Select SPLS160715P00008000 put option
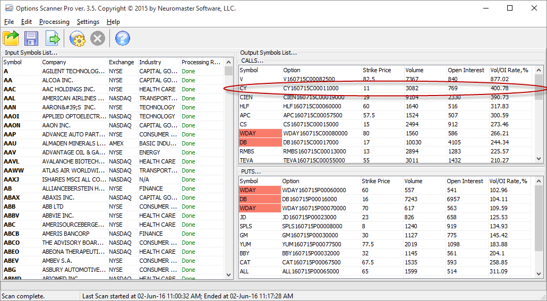This screenshot has width=547, height=301. click(312, 226)
